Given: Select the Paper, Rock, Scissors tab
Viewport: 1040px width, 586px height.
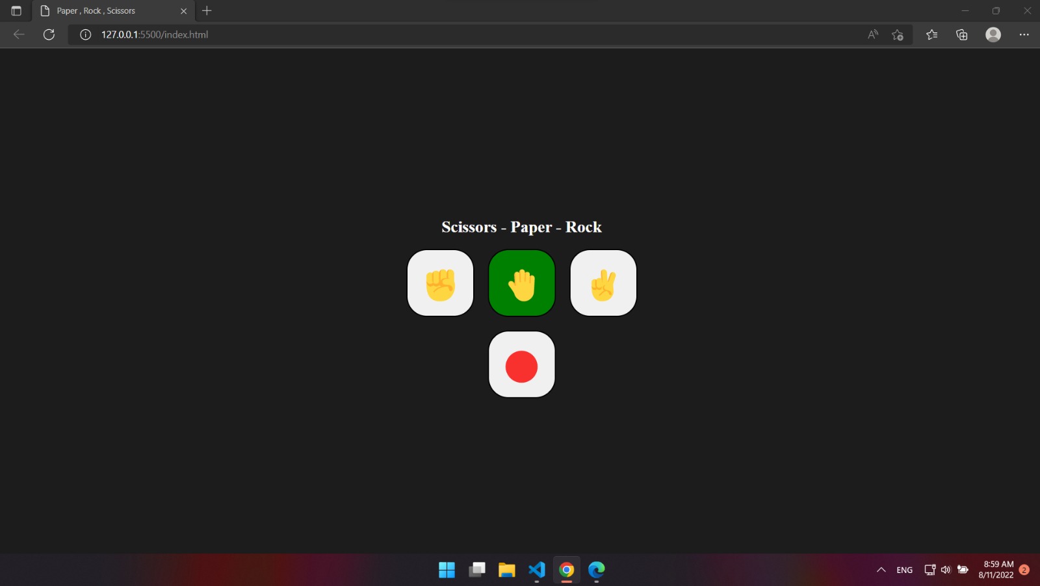Looking at the screenshot, I should click(114, 11).
